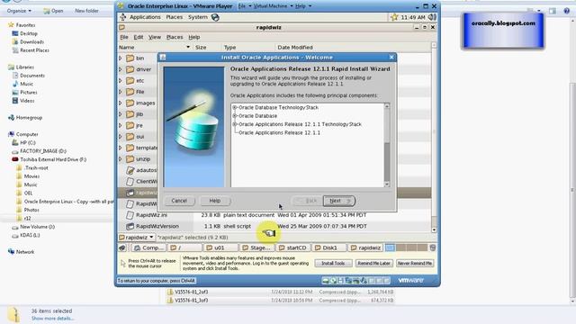
Task: Click the trash icon in GNOME taskbar
Action: coord(433,248)
